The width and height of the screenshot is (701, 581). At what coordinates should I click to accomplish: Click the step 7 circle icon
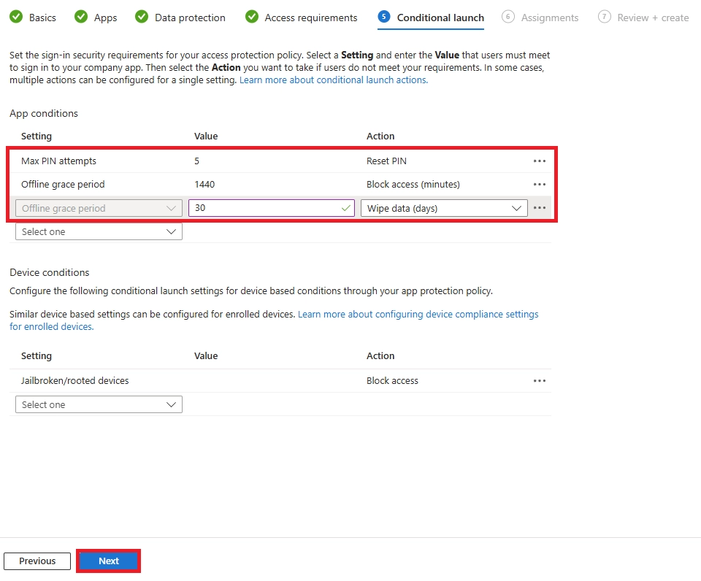605,17
